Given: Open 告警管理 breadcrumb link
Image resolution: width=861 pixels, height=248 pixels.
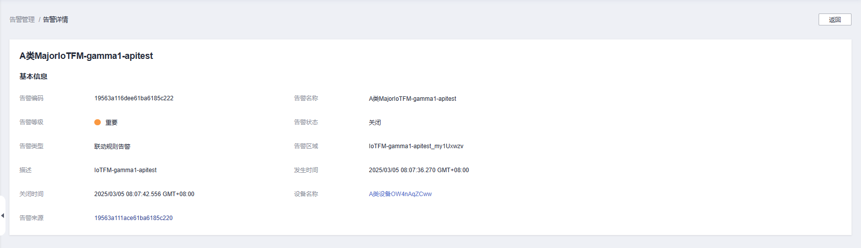Looking at the screenshot, I should (22, 19).
